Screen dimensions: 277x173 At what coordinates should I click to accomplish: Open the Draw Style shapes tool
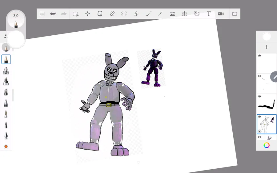point(136,14)
